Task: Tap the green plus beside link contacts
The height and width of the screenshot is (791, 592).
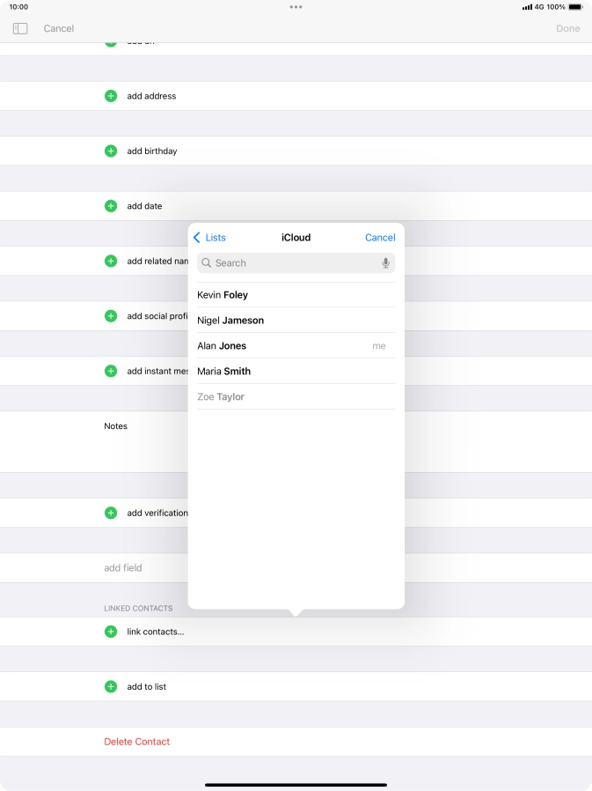Action: point(111,632)
